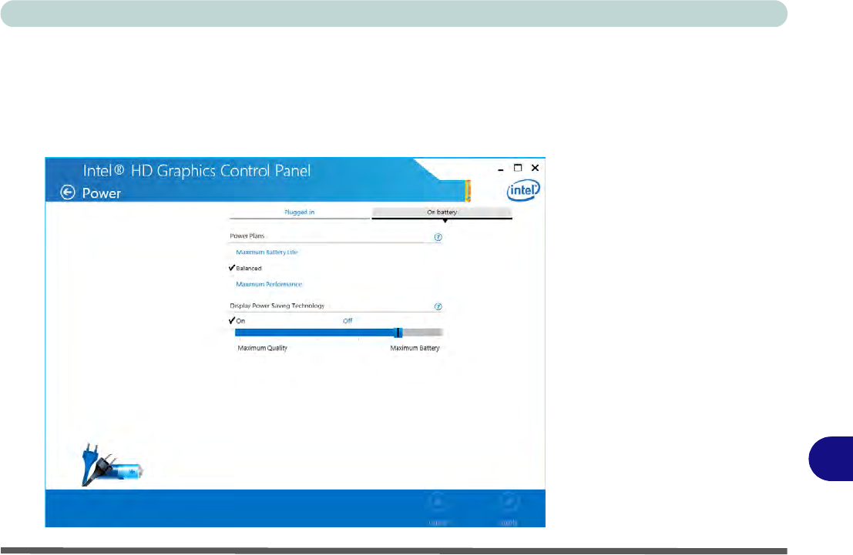Click the gray section of the slider
The height and width of the screenshot is (555, 853).
[423, 333]
